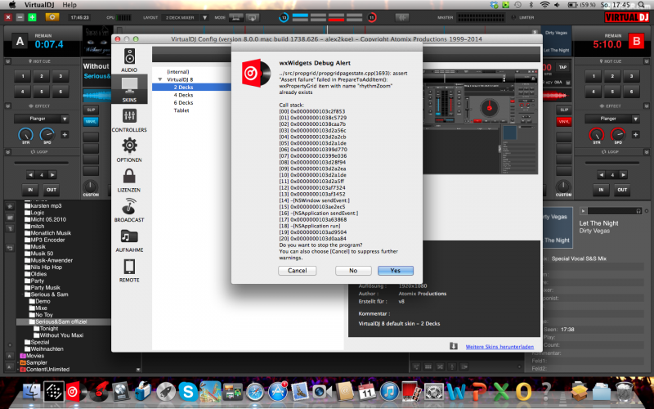Adjust the SPD knob on deck A

tap(47, 135)
